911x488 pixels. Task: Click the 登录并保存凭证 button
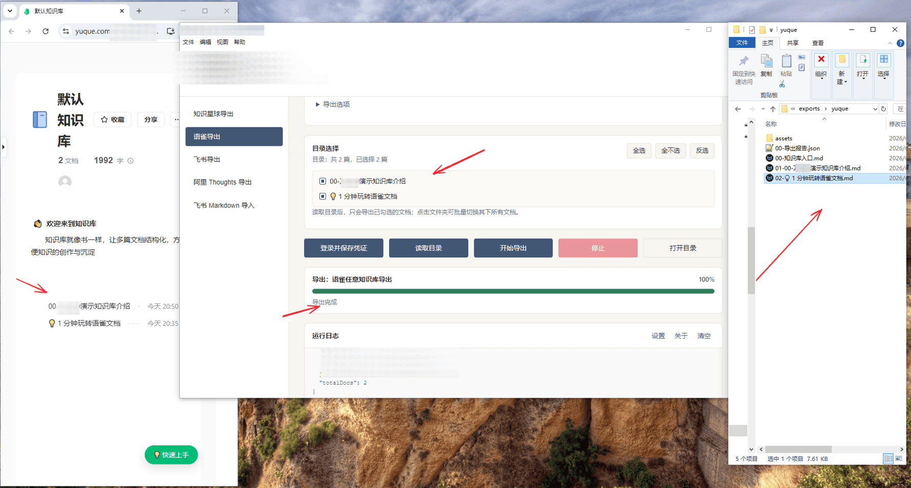(343, 248)
